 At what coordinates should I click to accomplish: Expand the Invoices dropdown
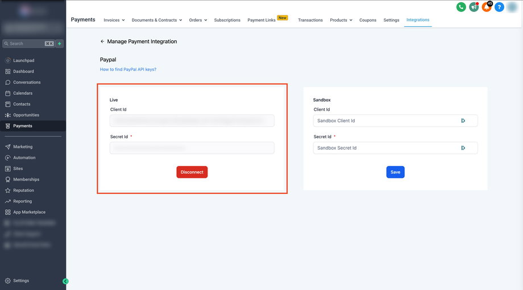pos(114,20)
